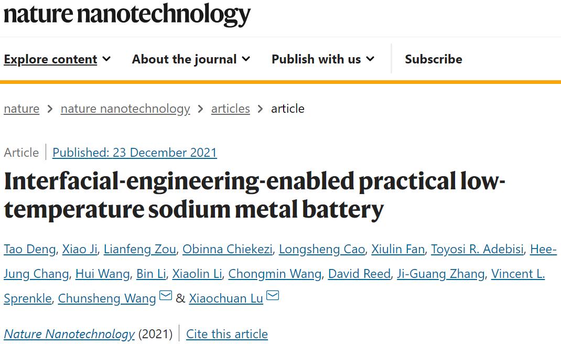Expand the Explore content dropdown
Image resolution: width=561 pixels, height=344 pixels.
[57, 59]
